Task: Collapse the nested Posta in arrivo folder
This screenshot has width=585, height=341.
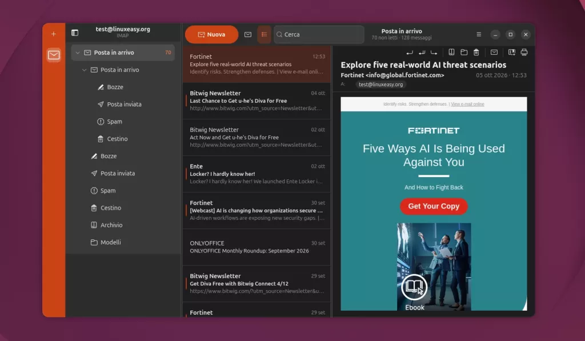Action: tap(84, 70)
